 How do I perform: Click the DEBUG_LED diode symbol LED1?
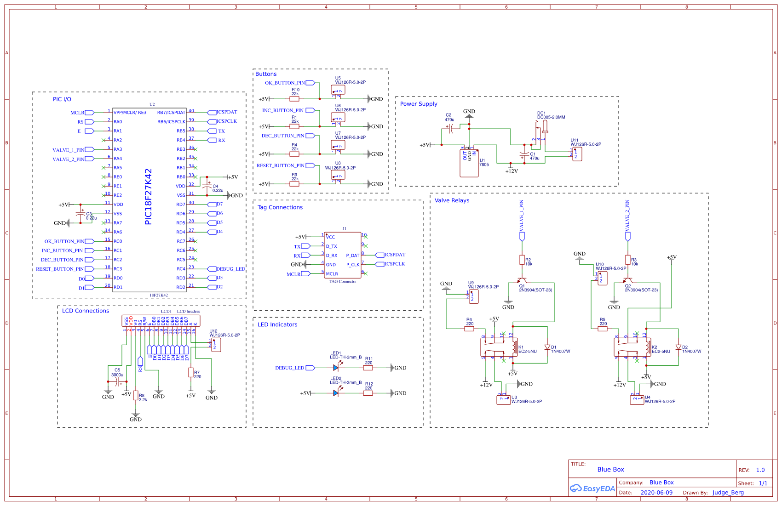click(x=335, y=368)
